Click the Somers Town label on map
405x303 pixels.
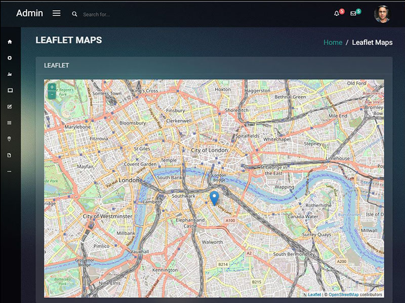pyautogui.click(x=107, y=93)
